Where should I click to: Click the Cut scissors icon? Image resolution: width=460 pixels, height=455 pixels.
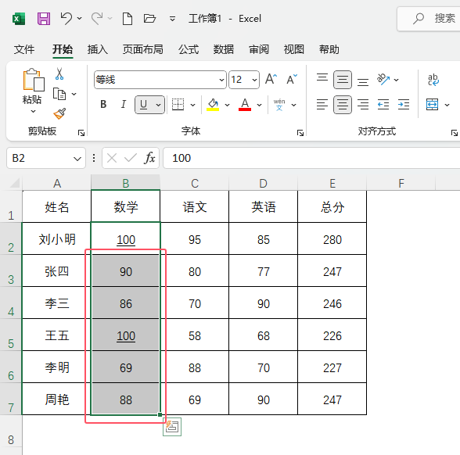coord(59,73)
